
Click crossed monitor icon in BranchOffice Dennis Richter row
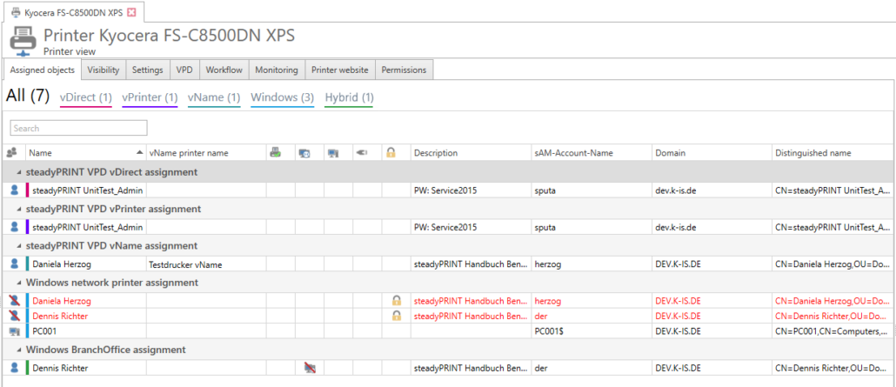(310, 368)
